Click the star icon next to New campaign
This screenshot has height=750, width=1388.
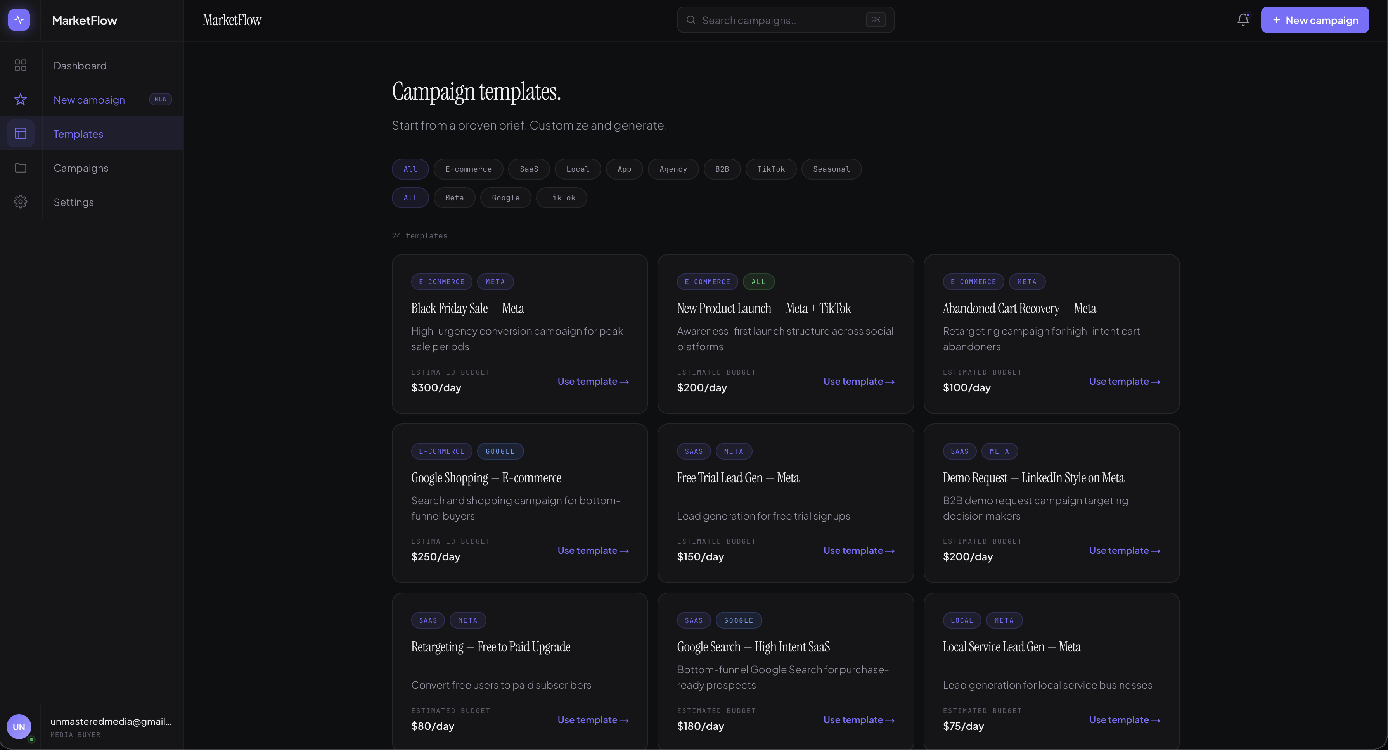[x=21, y=99]
